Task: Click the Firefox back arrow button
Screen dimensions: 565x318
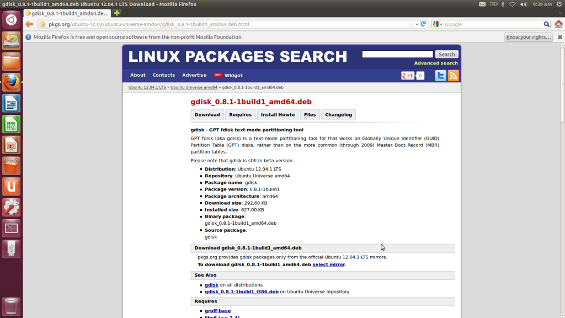Action: pyautogui.click(x=29, y=24)
